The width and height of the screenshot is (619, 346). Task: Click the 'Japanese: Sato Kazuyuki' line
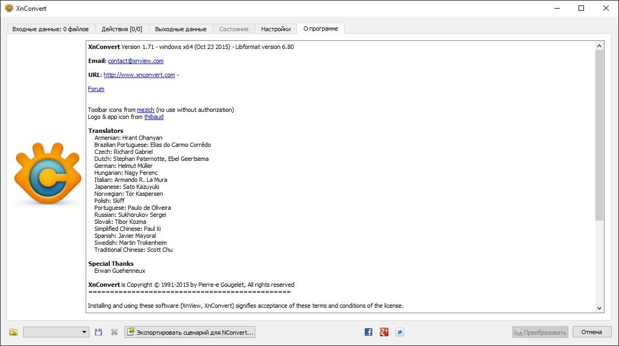click(127, 187)
